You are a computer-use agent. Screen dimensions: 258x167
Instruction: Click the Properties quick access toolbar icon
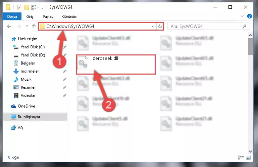(x=19, y=7)
